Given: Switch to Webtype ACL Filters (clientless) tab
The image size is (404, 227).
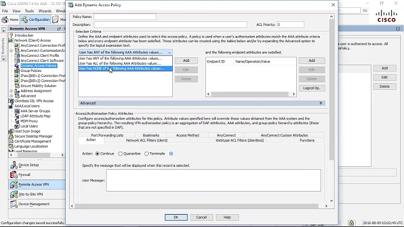Looking at the screenshot, I should 240,140.
